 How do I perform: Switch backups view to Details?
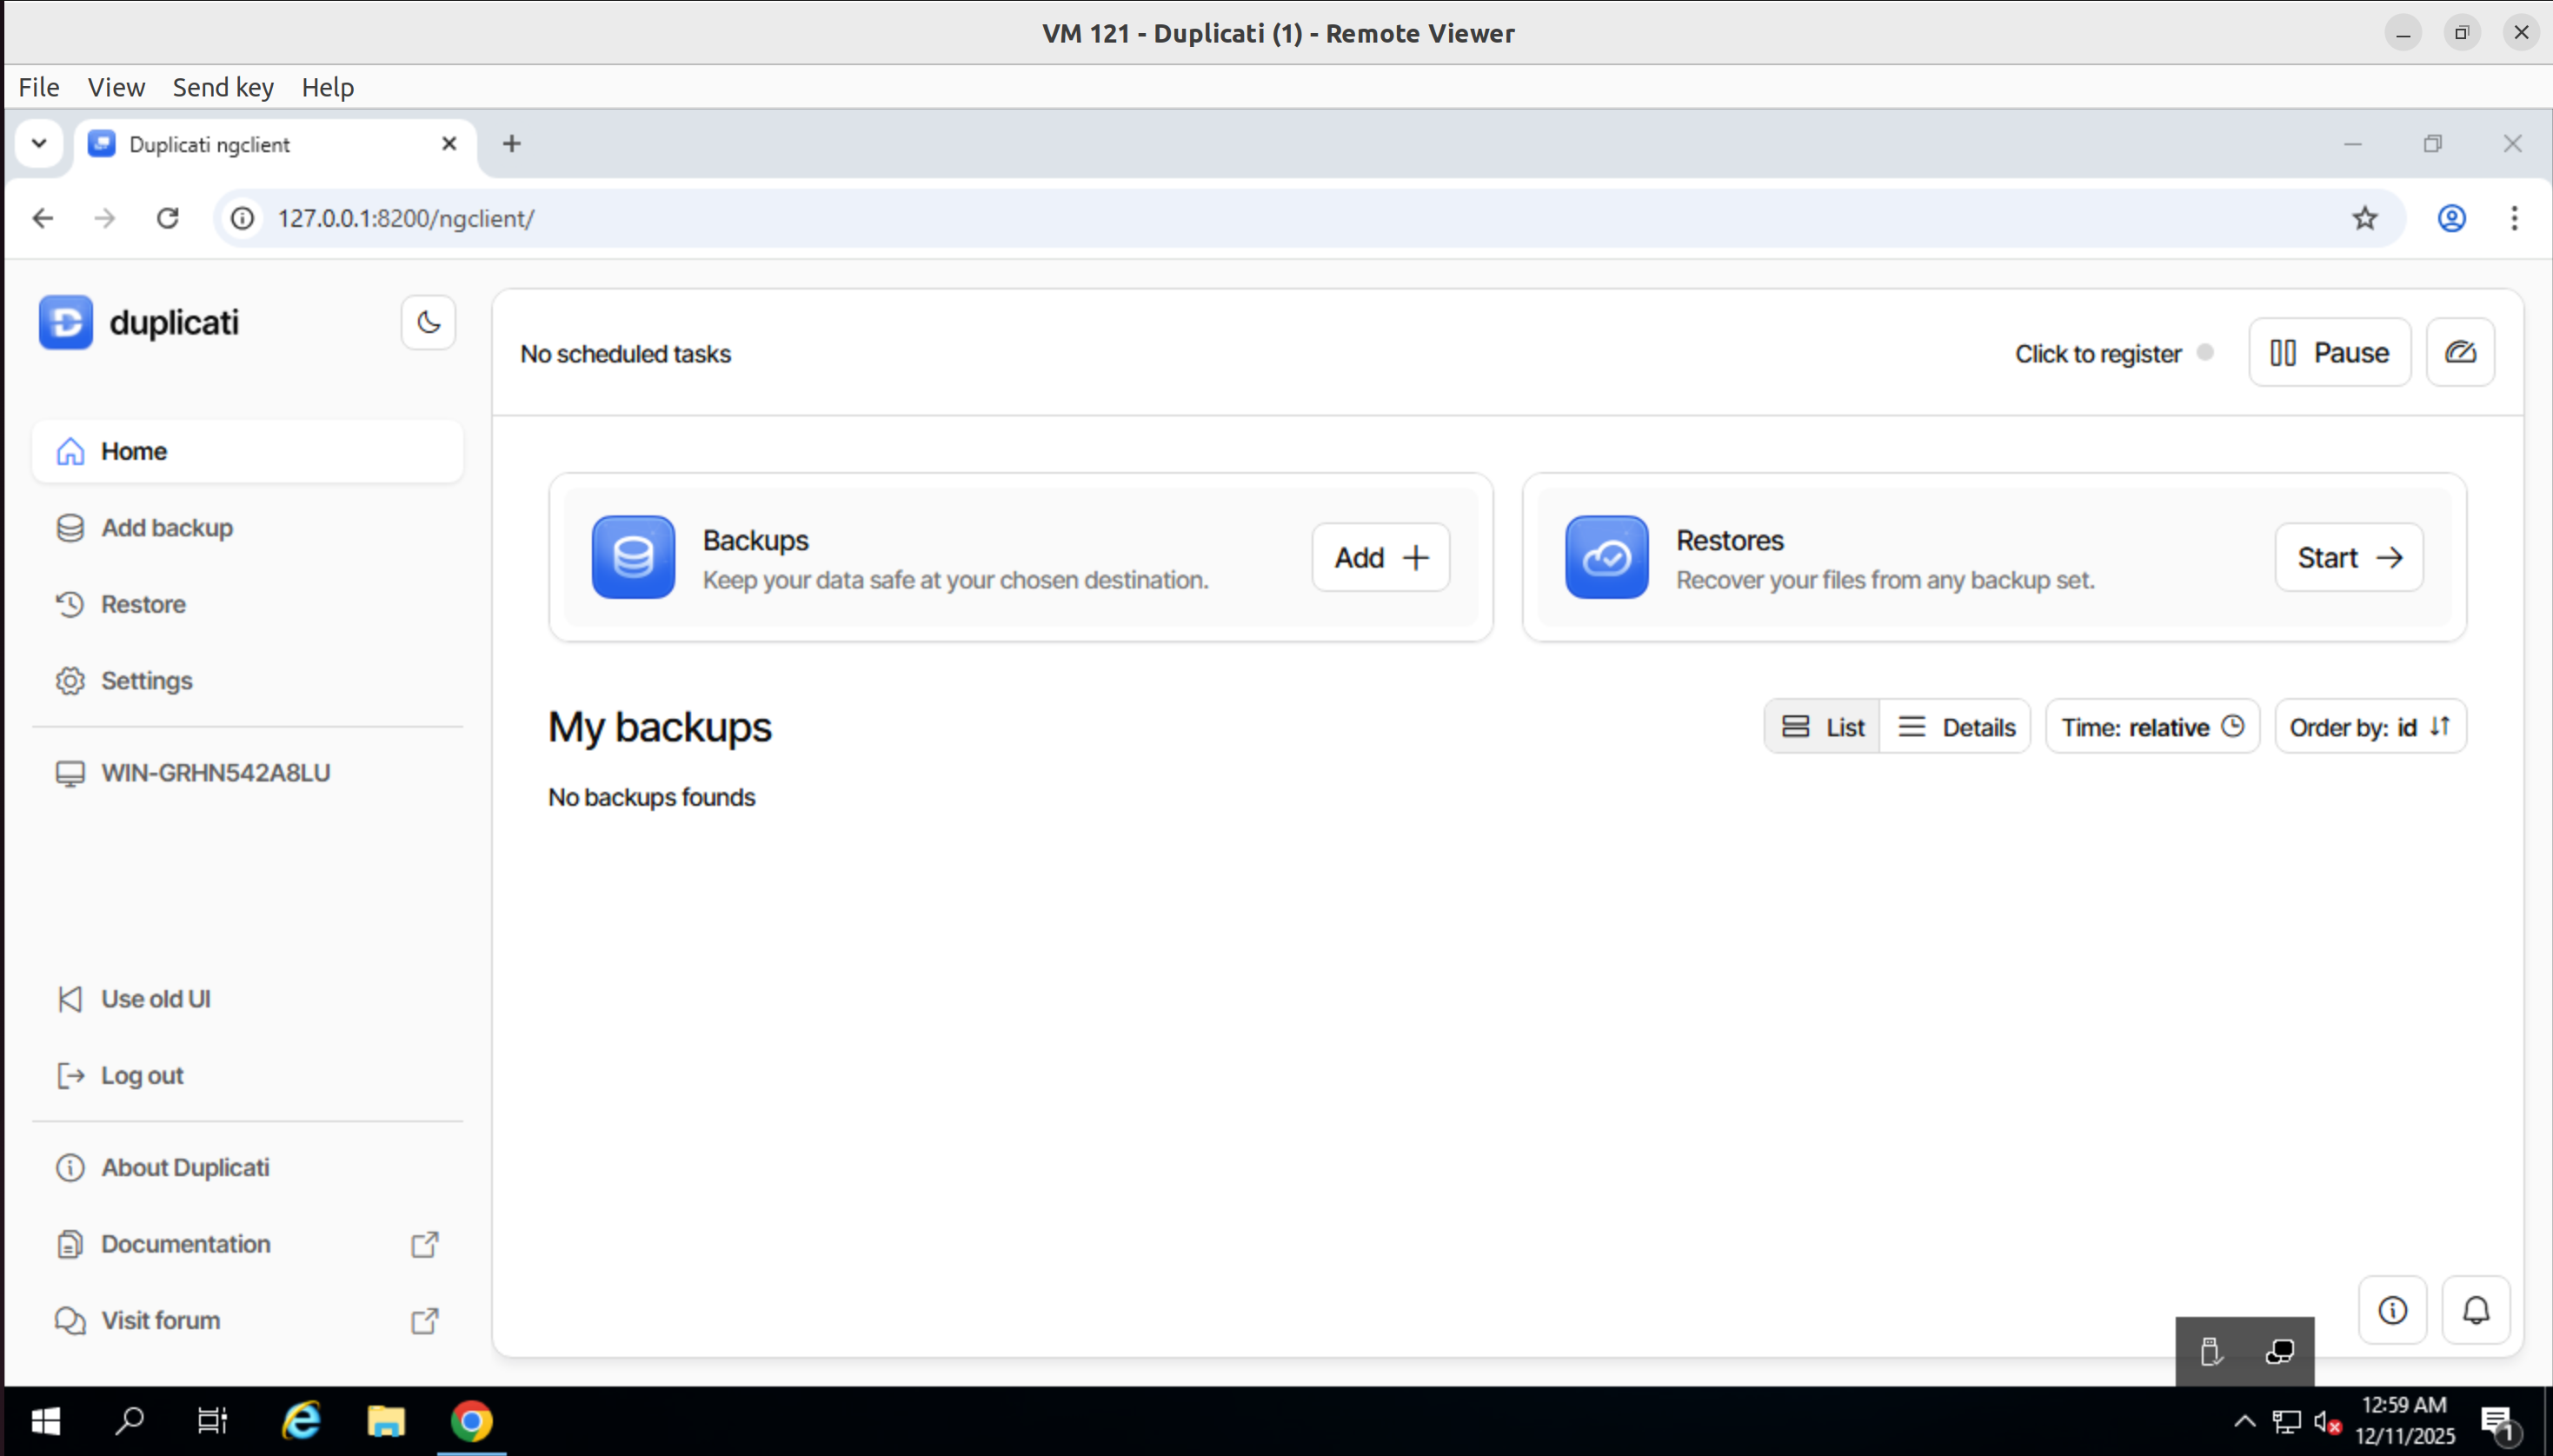pos(1956,727)
